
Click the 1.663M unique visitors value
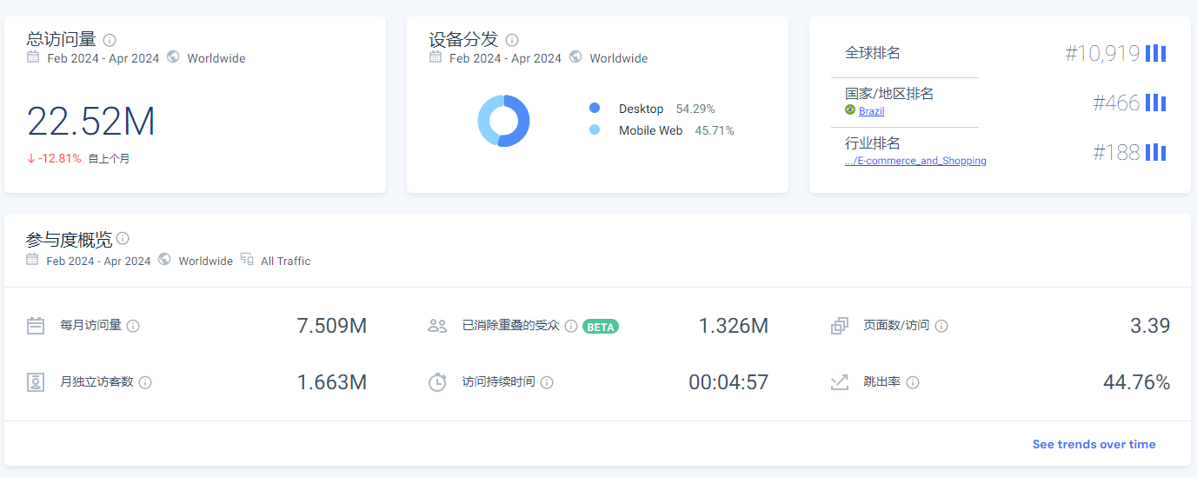tap(332, 382)
